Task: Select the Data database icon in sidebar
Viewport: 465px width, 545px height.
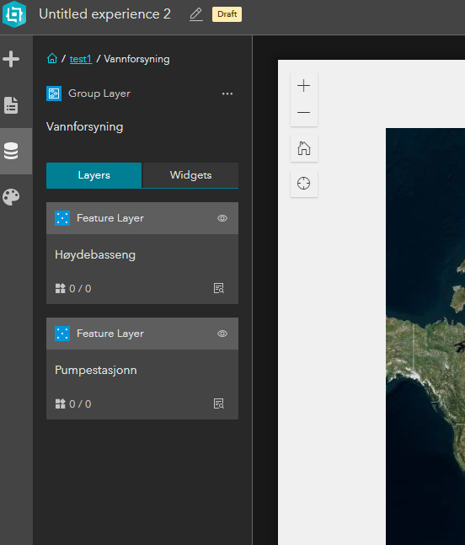Action: tap(11, 151)
